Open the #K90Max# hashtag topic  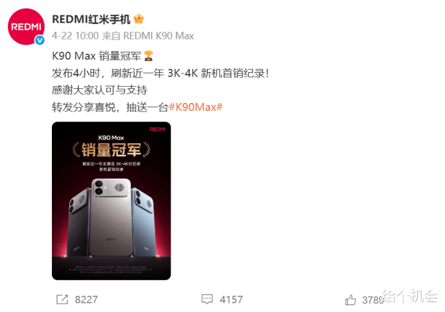(195, 107)
